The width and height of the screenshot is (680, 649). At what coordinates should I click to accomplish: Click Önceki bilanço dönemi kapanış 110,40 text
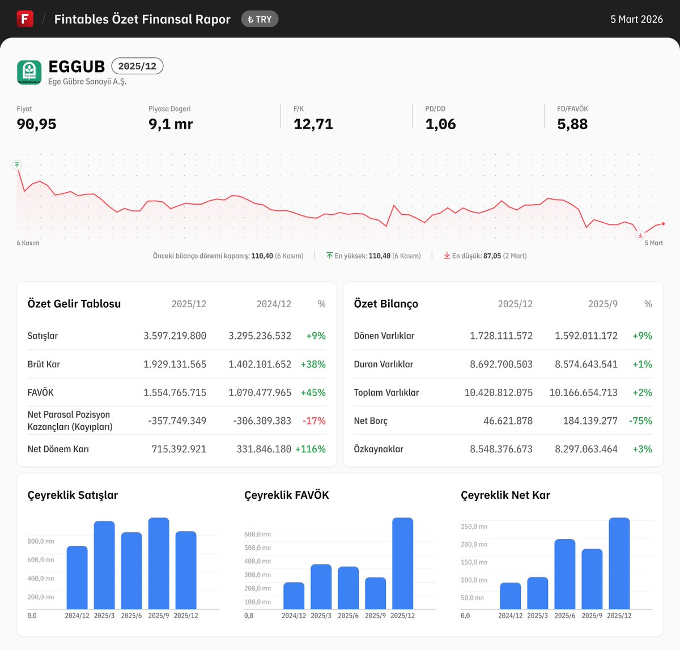(228, 256)
